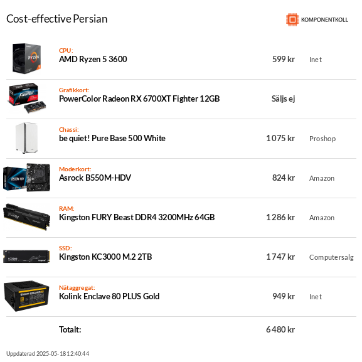
Task: Open PowerColor Radeon RX 6700XT Fighter 12GB
Action: (139, 98)
